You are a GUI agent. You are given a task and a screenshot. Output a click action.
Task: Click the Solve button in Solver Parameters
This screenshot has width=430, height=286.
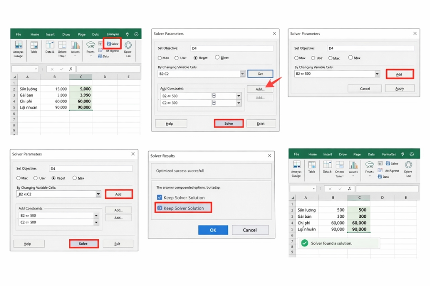[229, 123]
